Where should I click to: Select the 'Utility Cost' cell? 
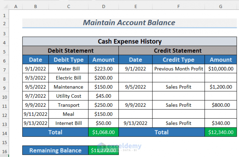coord(69,96)
